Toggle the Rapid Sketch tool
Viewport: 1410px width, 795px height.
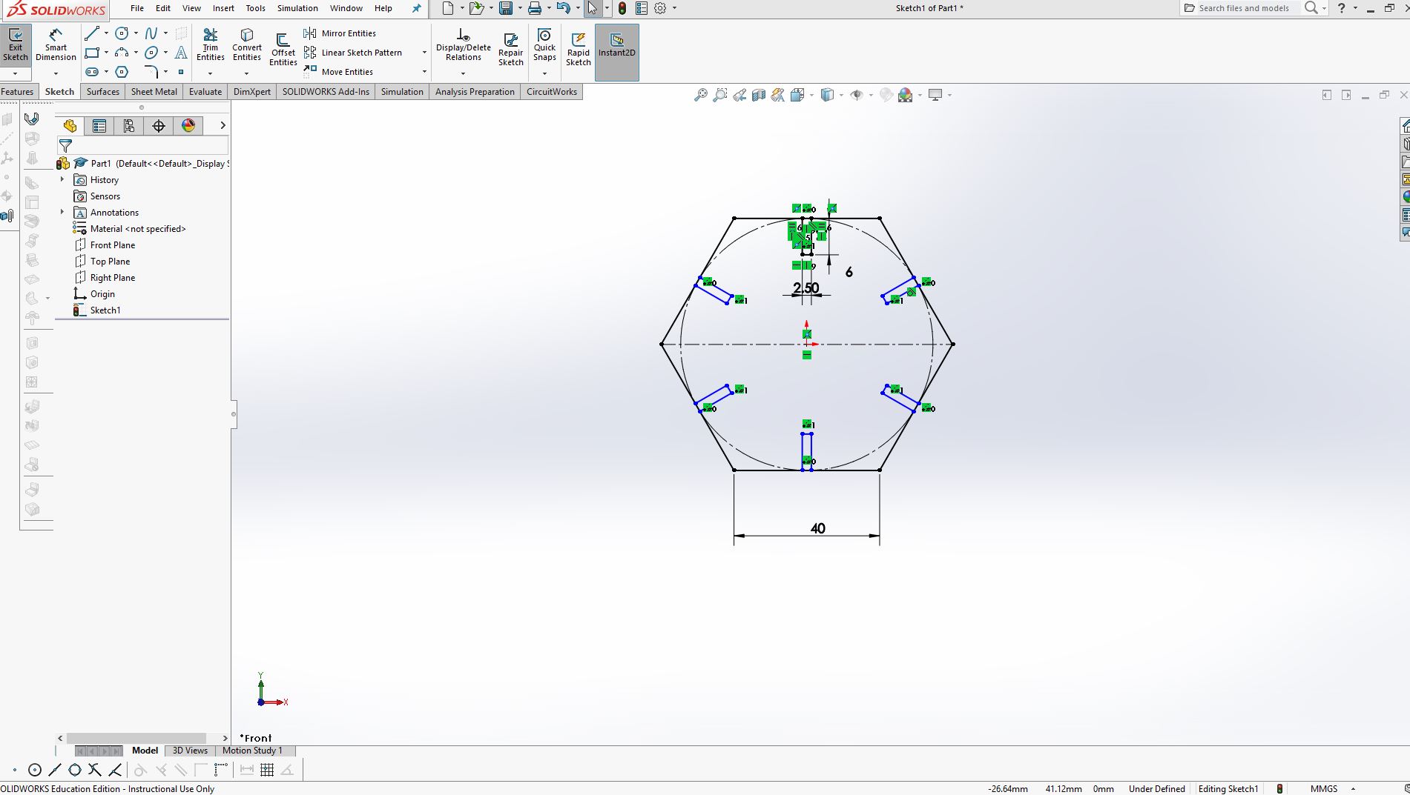pos(579,50)
